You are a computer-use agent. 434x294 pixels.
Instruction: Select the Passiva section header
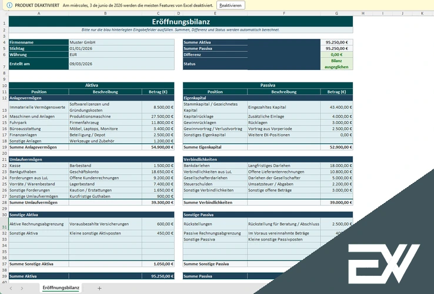tap(268, 85)
